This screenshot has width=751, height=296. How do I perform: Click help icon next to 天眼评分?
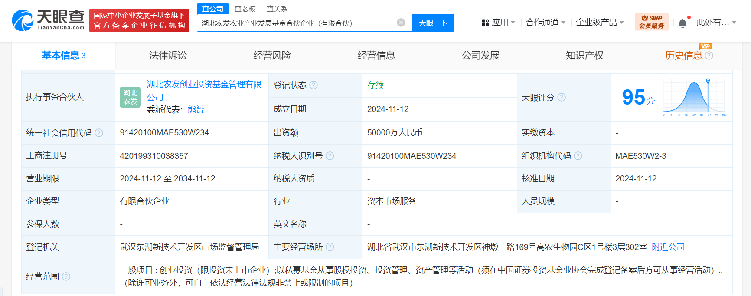pyautogui.click(x=562, y=97)
